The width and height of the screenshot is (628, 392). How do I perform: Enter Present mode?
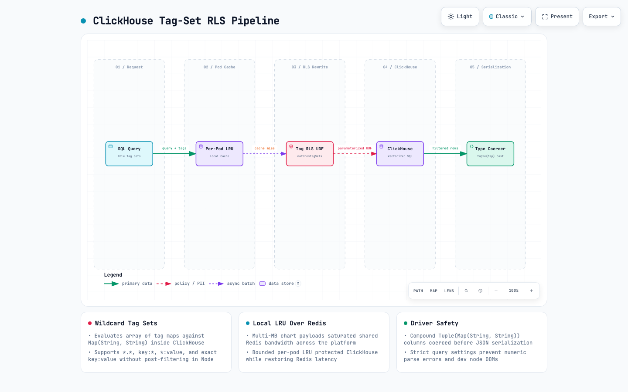(x=557, y=17)
